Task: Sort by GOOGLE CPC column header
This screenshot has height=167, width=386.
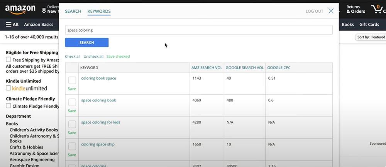Action: [279, 67]
